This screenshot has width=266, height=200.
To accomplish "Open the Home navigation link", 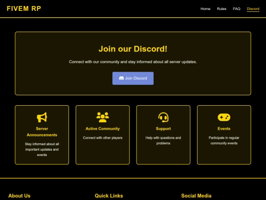I will 205,9.
